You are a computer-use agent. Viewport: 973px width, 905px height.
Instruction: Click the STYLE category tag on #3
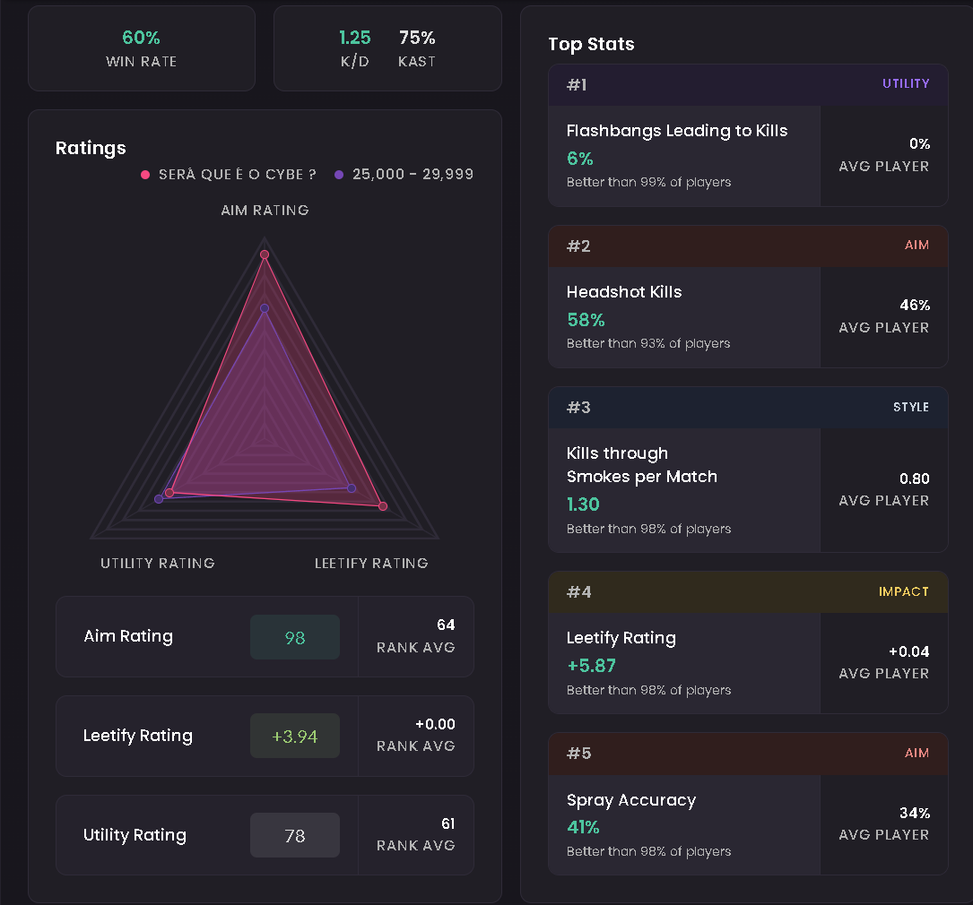911,407
